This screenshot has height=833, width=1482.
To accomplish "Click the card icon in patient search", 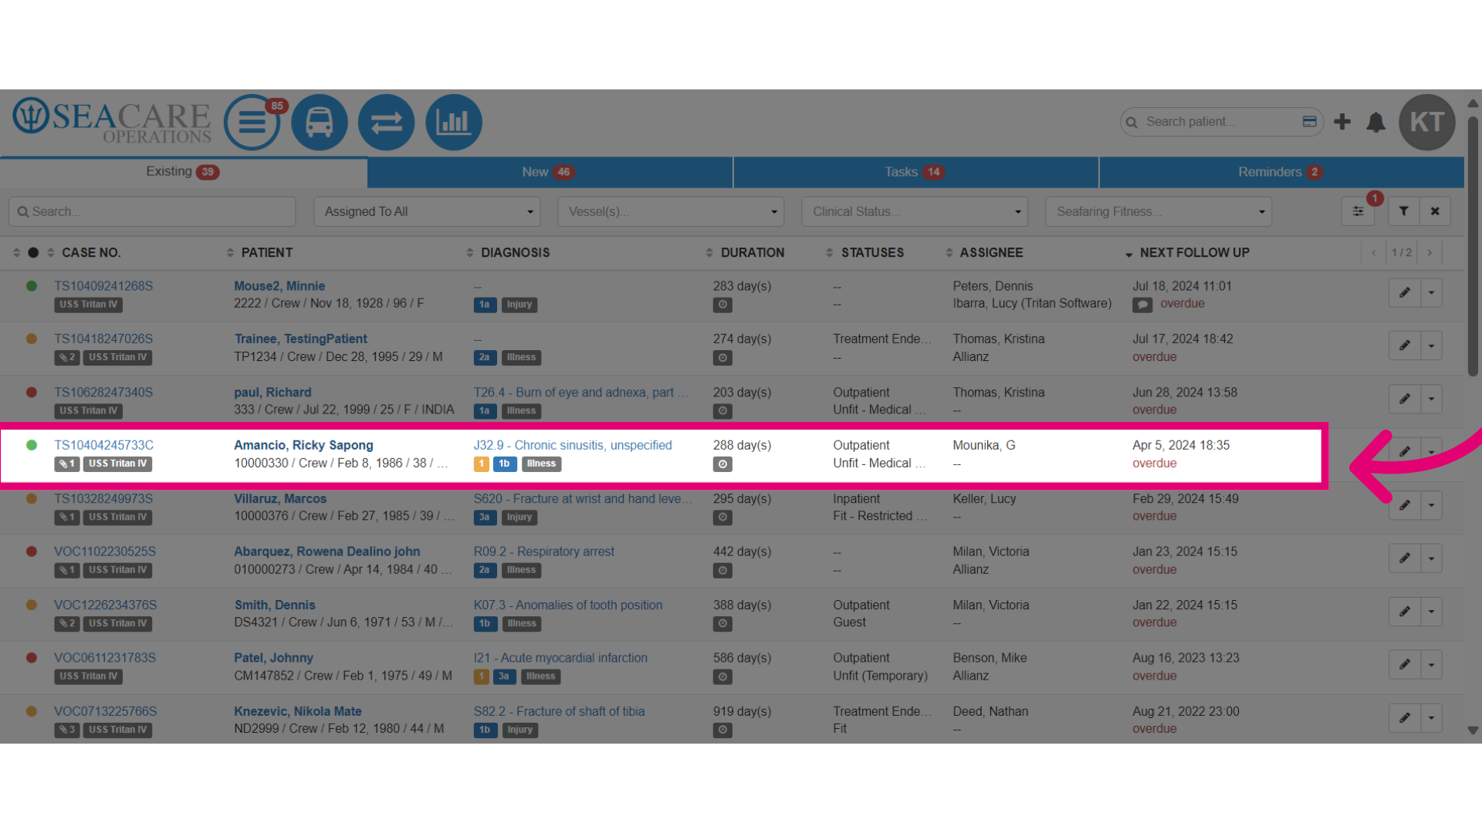I will [x=1309, y=121].
